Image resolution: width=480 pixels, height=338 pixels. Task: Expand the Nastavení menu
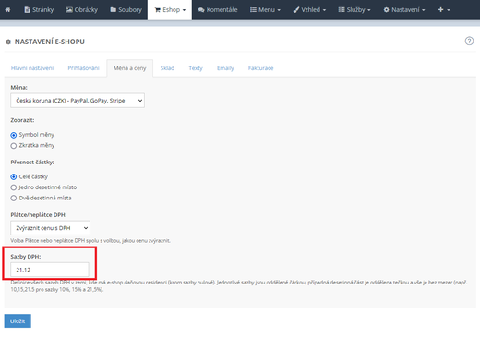tap(404, 10)
